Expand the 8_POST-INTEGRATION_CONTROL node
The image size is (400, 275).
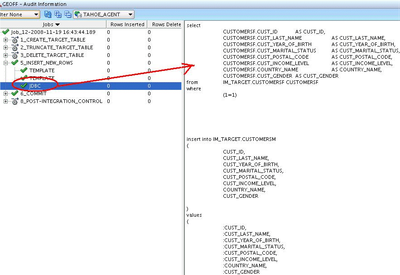pos(5,101)
